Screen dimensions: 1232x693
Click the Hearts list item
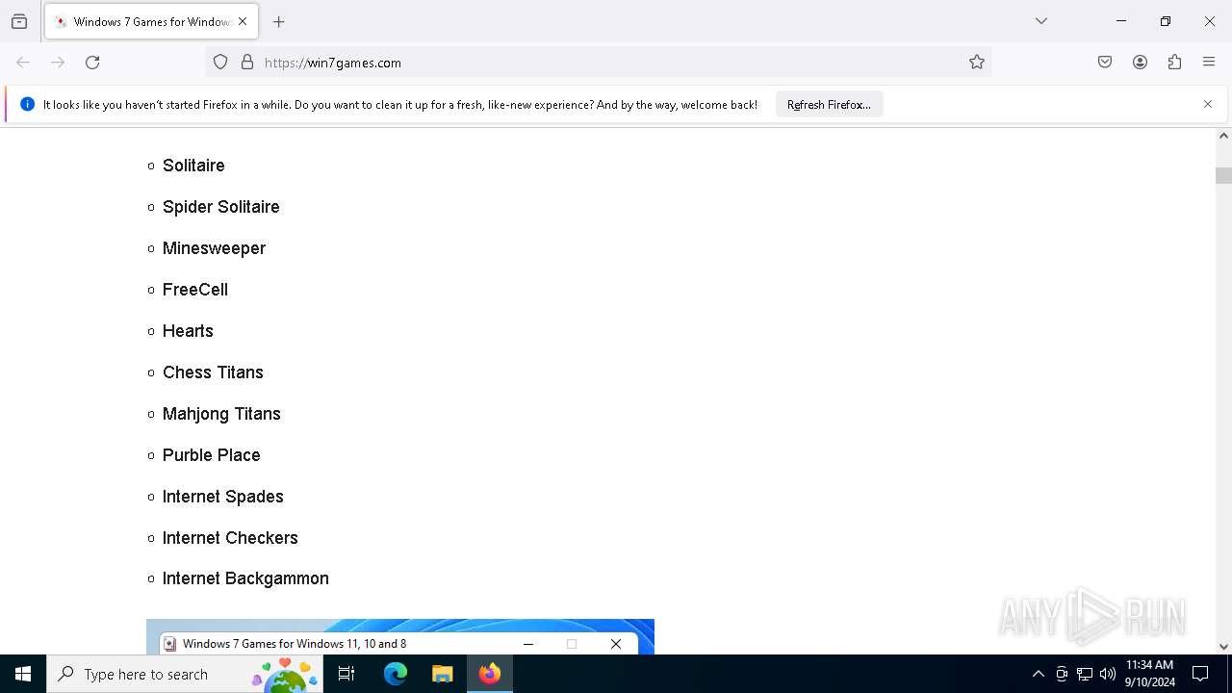(x=188, y=331)
